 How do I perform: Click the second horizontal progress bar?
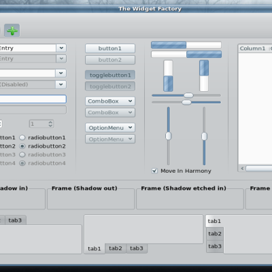coord(186,54)
